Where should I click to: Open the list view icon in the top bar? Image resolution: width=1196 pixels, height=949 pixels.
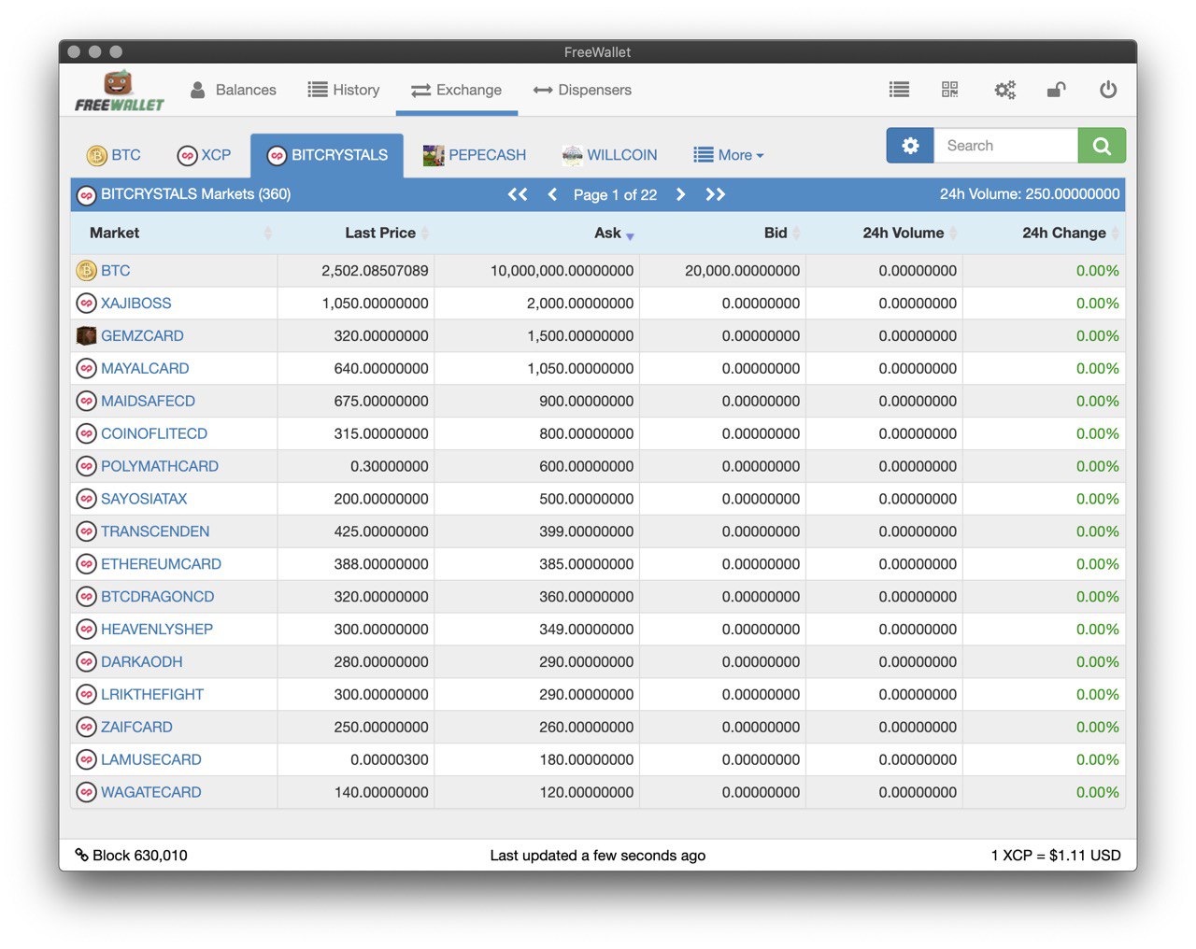click(899, 90)
